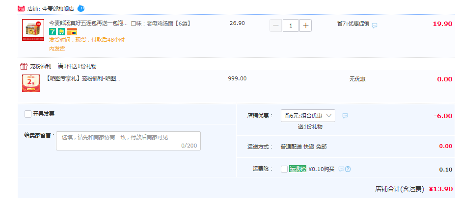Click the seller message text box
The height and width of the screenshot is (198, 459).
coord(128,141)
